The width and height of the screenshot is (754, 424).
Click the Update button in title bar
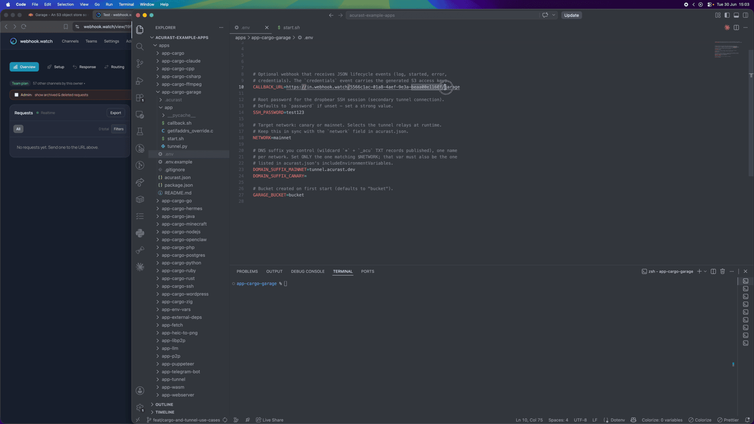[572, 15]
